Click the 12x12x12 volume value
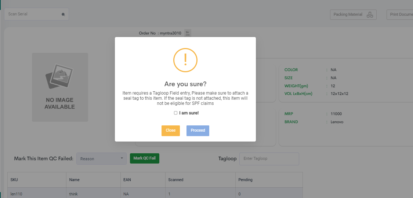This screenshot has height=198, width=413. click(340, 93)
